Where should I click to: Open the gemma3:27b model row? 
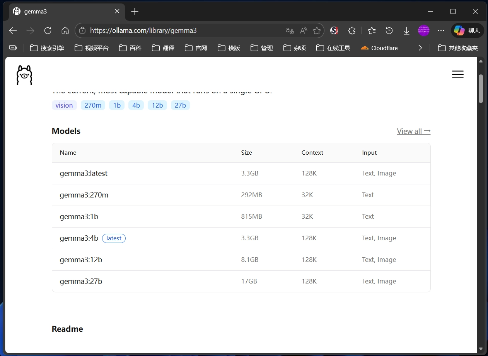[x=241, y=282]
